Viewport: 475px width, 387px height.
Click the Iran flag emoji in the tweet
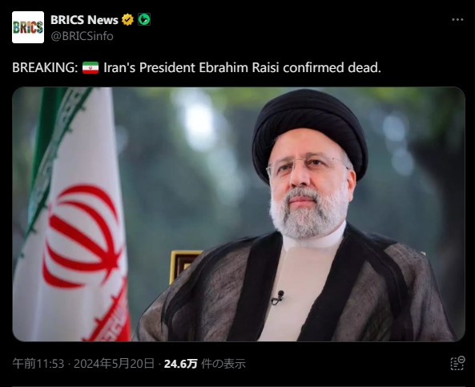tap(91, 67)
